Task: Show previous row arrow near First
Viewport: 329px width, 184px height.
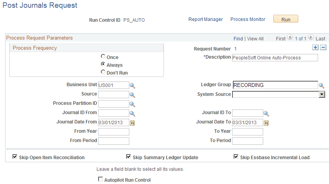Action: (x=290, y=37)
